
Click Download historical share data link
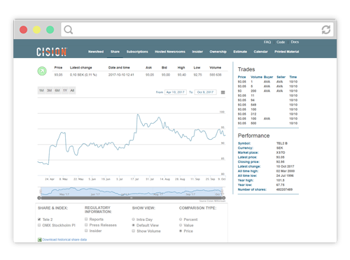click(x=64, y=240)
